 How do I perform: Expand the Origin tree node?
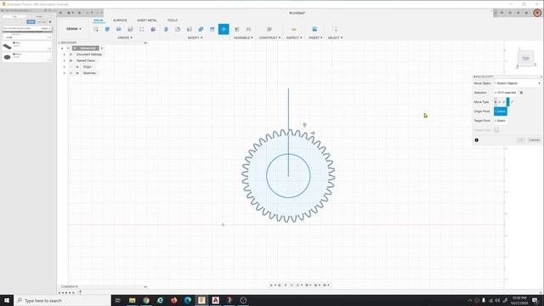pos(65,66)
